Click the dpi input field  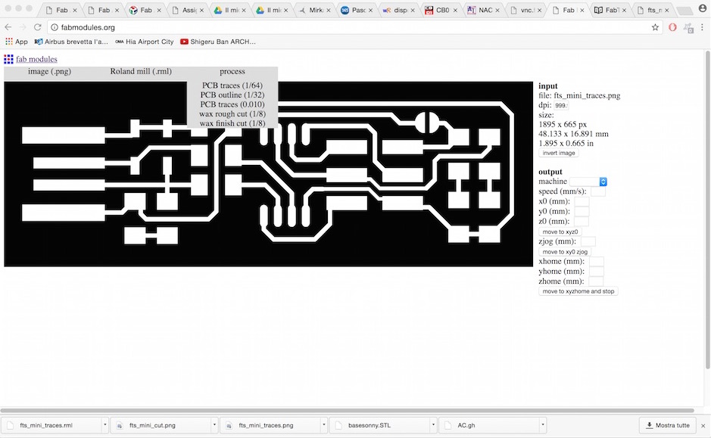pos(561,106)
